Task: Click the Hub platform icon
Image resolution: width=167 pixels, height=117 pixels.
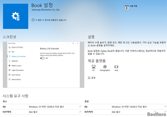Action: point(116,67)
